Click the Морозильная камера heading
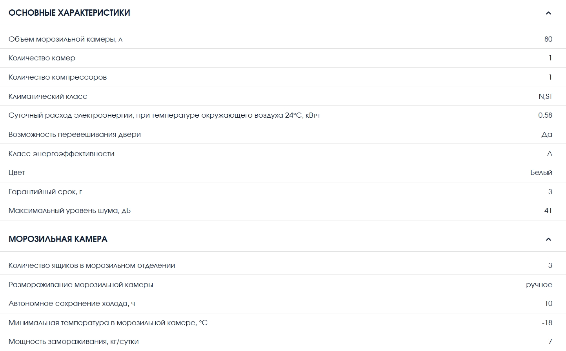The height and width of the screenshot is (351, 566). (x=58, y=239)
